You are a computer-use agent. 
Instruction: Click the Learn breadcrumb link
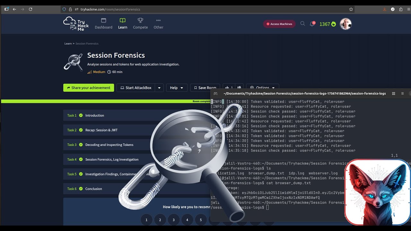tap(68, 44)
